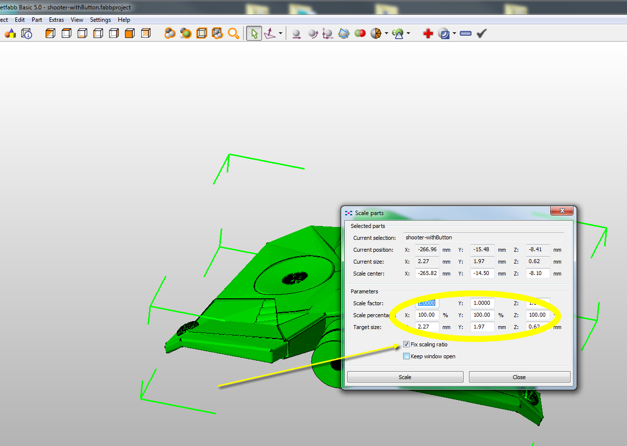This screenshot has height=446, width=627.
Task: Click the align to plane tool
Action: point(270,33)
